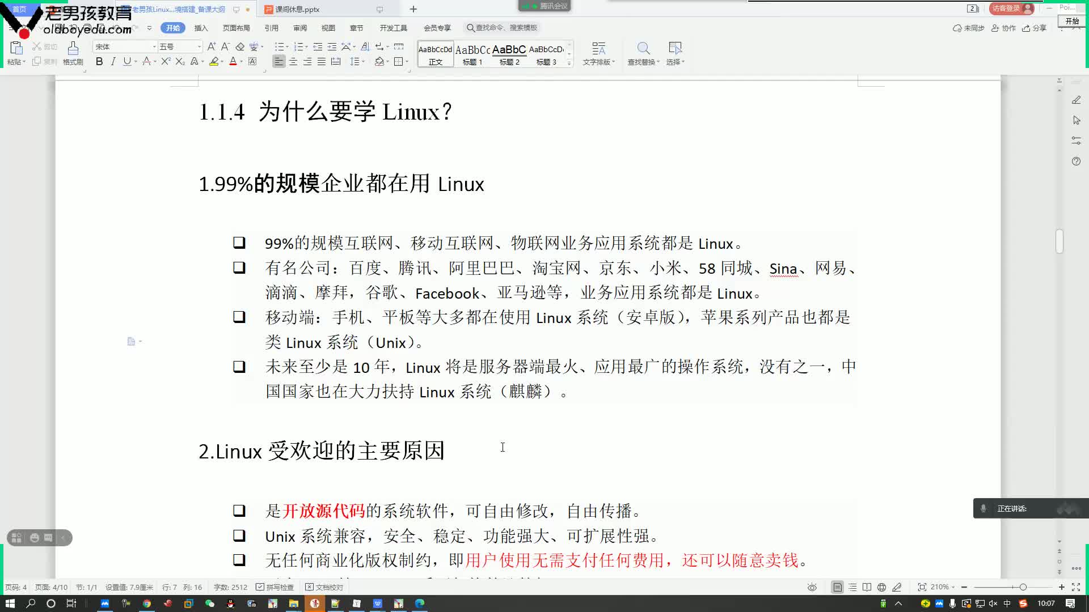The width and height of the screenshot is (1089, 612).
Task: Click the 协作 collaborate button
Action: click(1003, 28)
